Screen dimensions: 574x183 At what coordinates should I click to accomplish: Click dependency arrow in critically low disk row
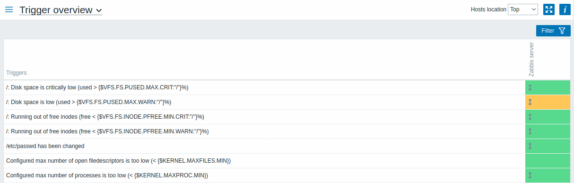click(x=530, y=87)
